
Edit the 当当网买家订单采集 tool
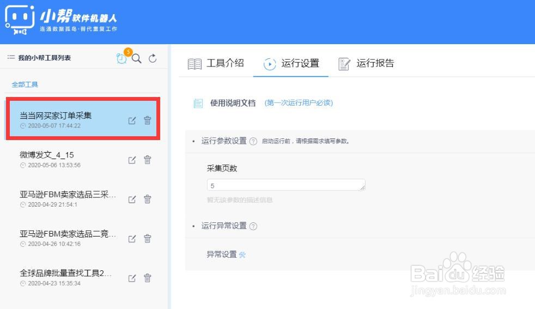pos(132,120)
